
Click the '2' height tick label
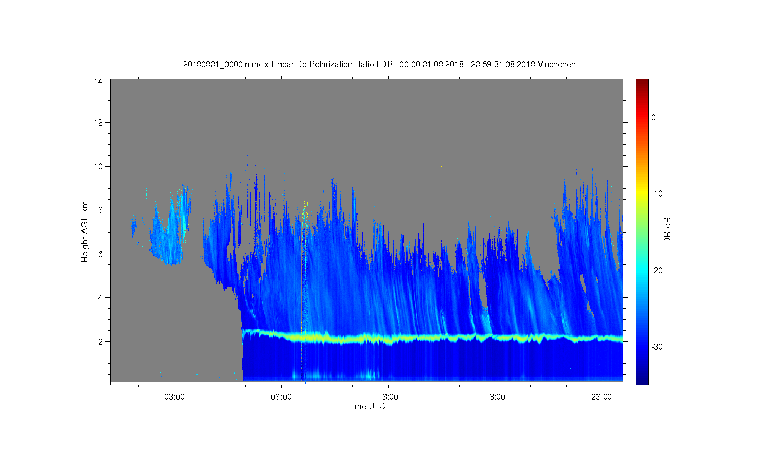(100, 341)
